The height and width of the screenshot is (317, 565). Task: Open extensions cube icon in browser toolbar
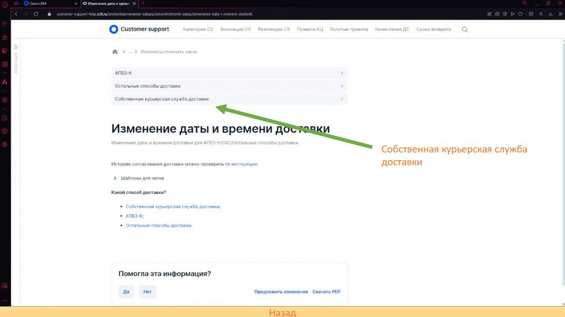tap(531, 14)
